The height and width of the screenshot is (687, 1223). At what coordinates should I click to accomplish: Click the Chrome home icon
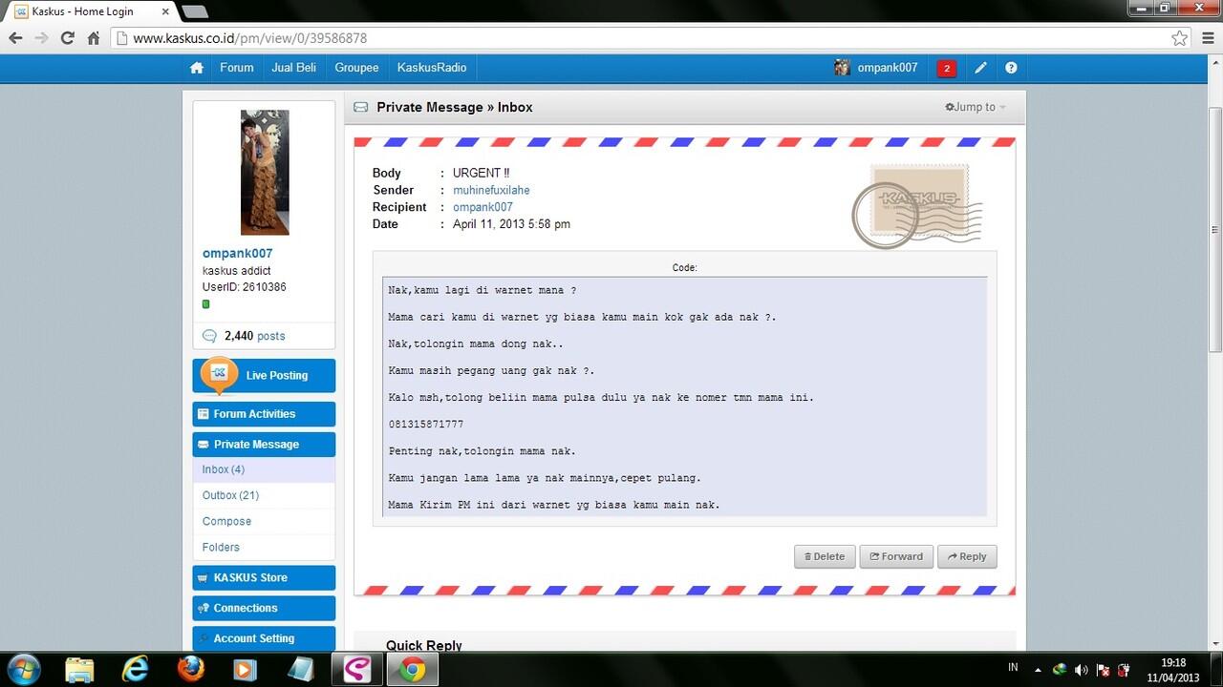pyautogui.click(x=94, y=38)
